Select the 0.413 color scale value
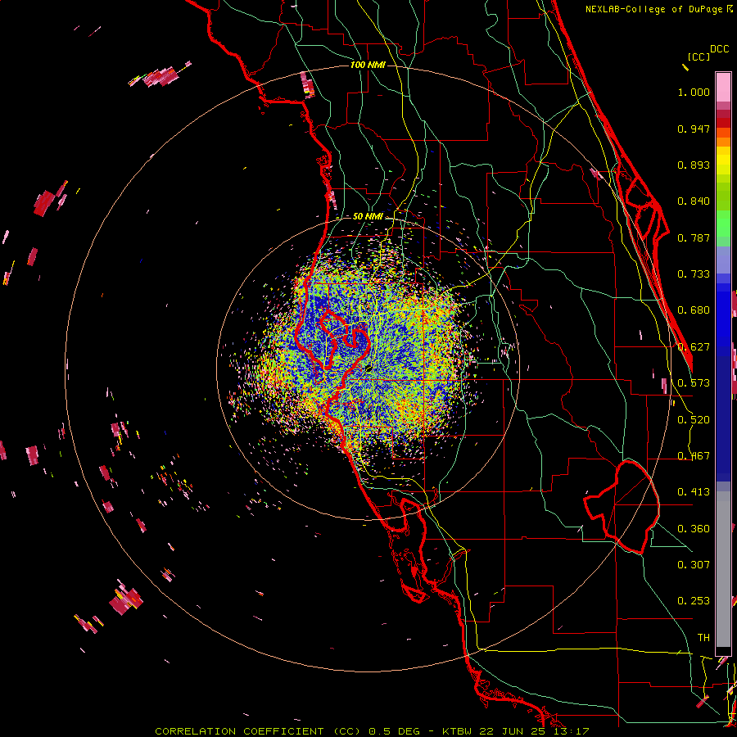 [x=694, y=492]
